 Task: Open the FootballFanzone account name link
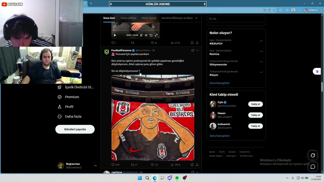click(121, 50)
